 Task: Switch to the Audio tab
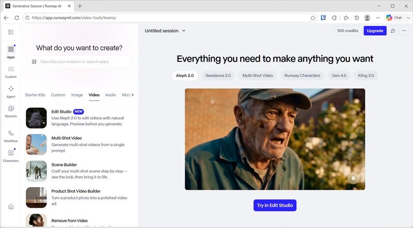[110, 95]
